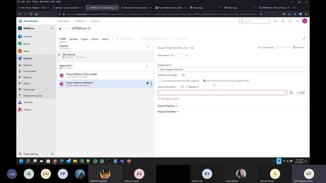
Task: Open Task groups under Pipelines
Action: coord(29,89)
